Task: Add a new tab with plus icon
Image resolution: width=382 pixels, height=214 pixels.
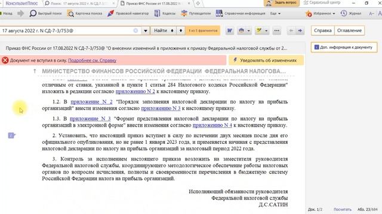Action: pos(198,4)
